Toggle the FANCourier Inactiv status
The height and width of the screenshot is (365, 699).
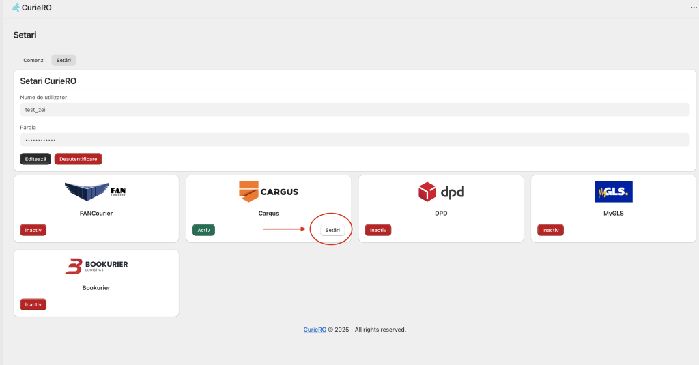[x=33, y=230]
